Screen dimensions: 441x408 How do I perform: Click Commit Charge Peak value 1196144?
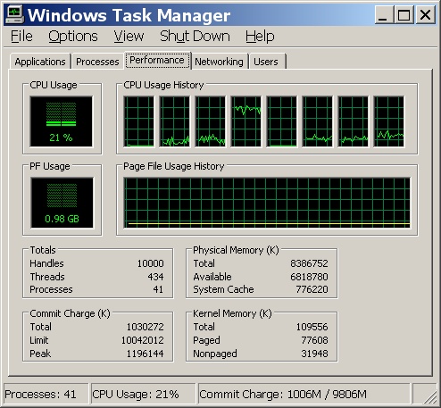[146, 354]
